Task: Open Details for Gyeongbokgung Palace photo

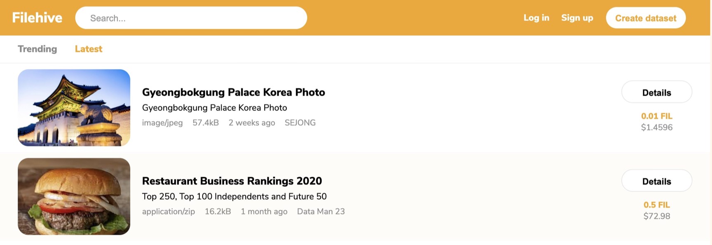Action: pos(656,92)
